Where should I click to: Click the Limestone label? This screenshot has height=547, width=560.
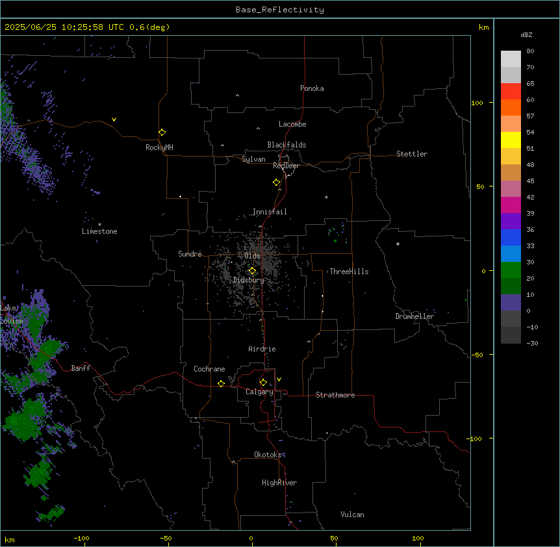coord(99,231)
